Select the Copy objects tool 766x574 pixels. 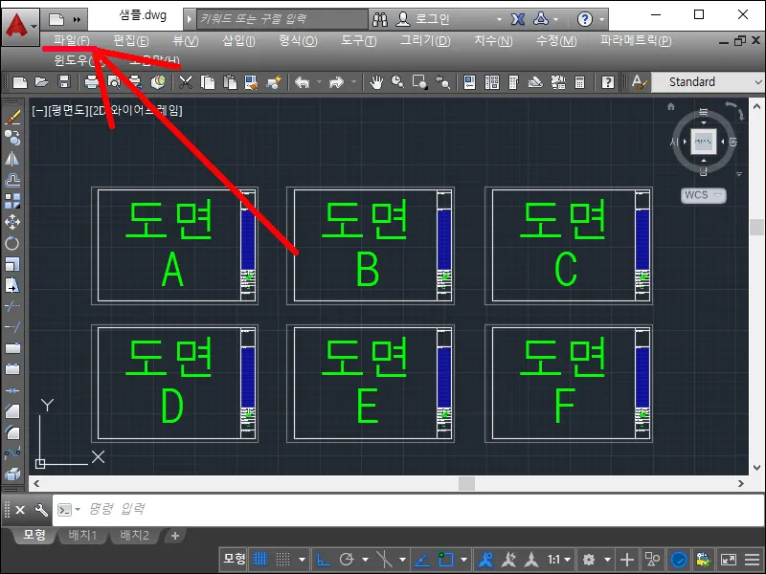(x=12, y=138)
